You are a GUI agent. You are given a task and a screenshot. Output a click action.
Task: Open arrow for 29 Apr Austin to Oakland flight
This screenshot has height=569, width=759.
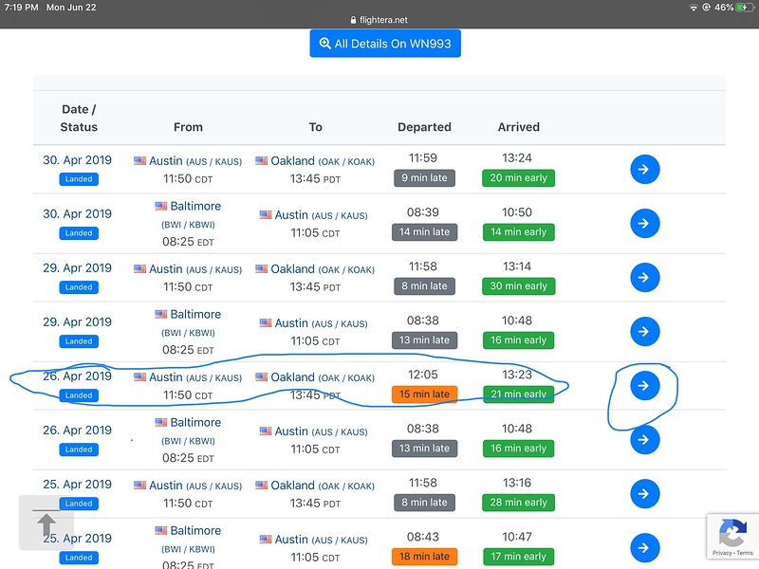coord(645,278)
